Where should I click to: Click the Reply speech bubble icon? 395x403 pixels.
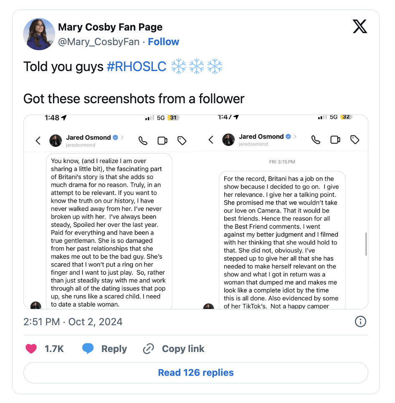(88, 349)
